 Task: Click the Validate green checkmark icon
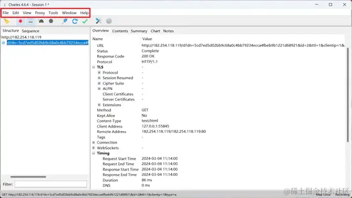[85, 21]
